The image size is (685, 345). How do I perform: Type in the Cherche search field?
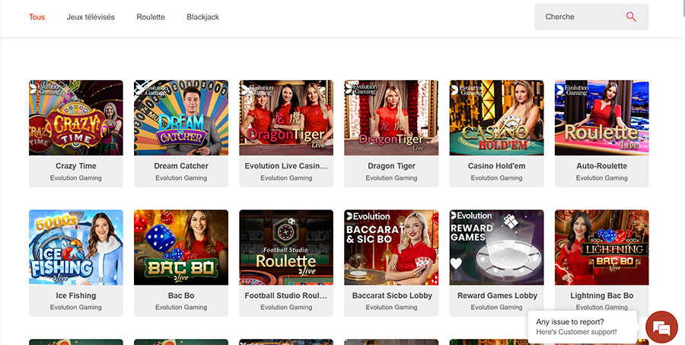pyautogui.click(x=578, y=17)
